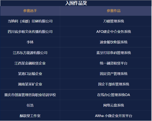Select 酥歆堂工作室 cell
The height and width of the screenshot is (121, 152).
[x=30, y=116]
